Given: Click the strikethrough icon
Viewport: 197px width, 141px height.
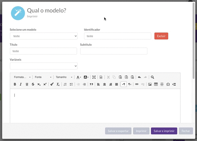Looking at the screenshot, I should coord(33,84).
